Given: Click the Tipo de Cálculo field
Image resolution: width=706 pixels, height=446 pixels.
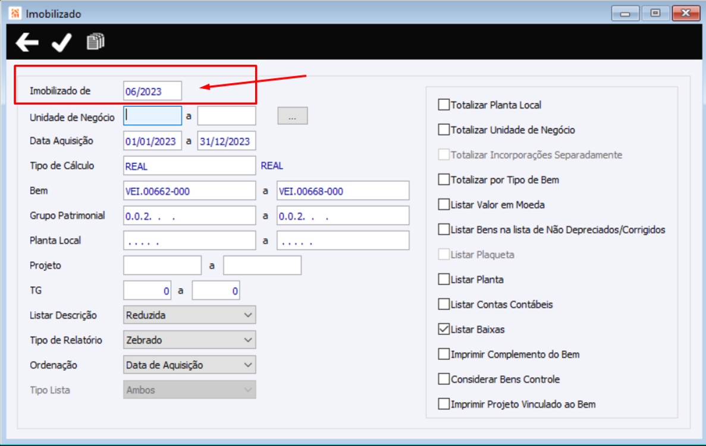Looking at the screenshot, I should [190, 166].
